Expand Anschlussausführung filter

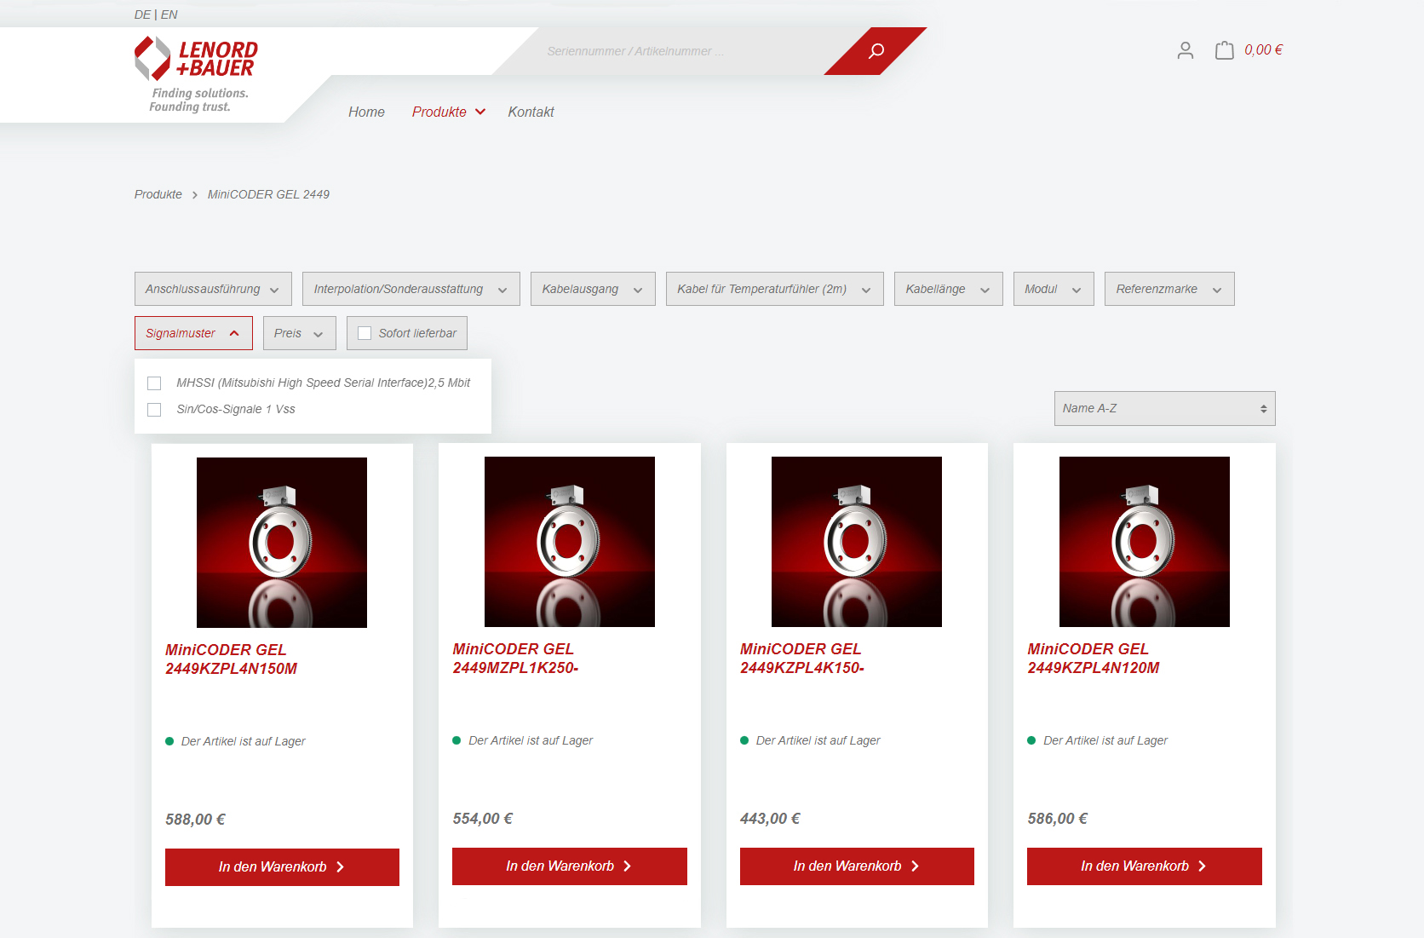213,289
